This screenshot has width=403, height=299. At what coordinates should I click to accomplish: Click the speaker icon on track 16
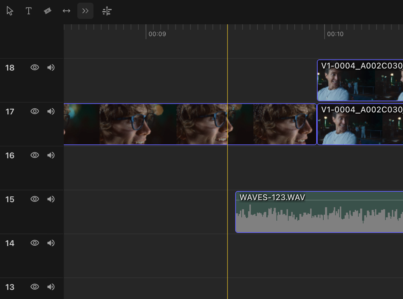click(x=51, y=155)
